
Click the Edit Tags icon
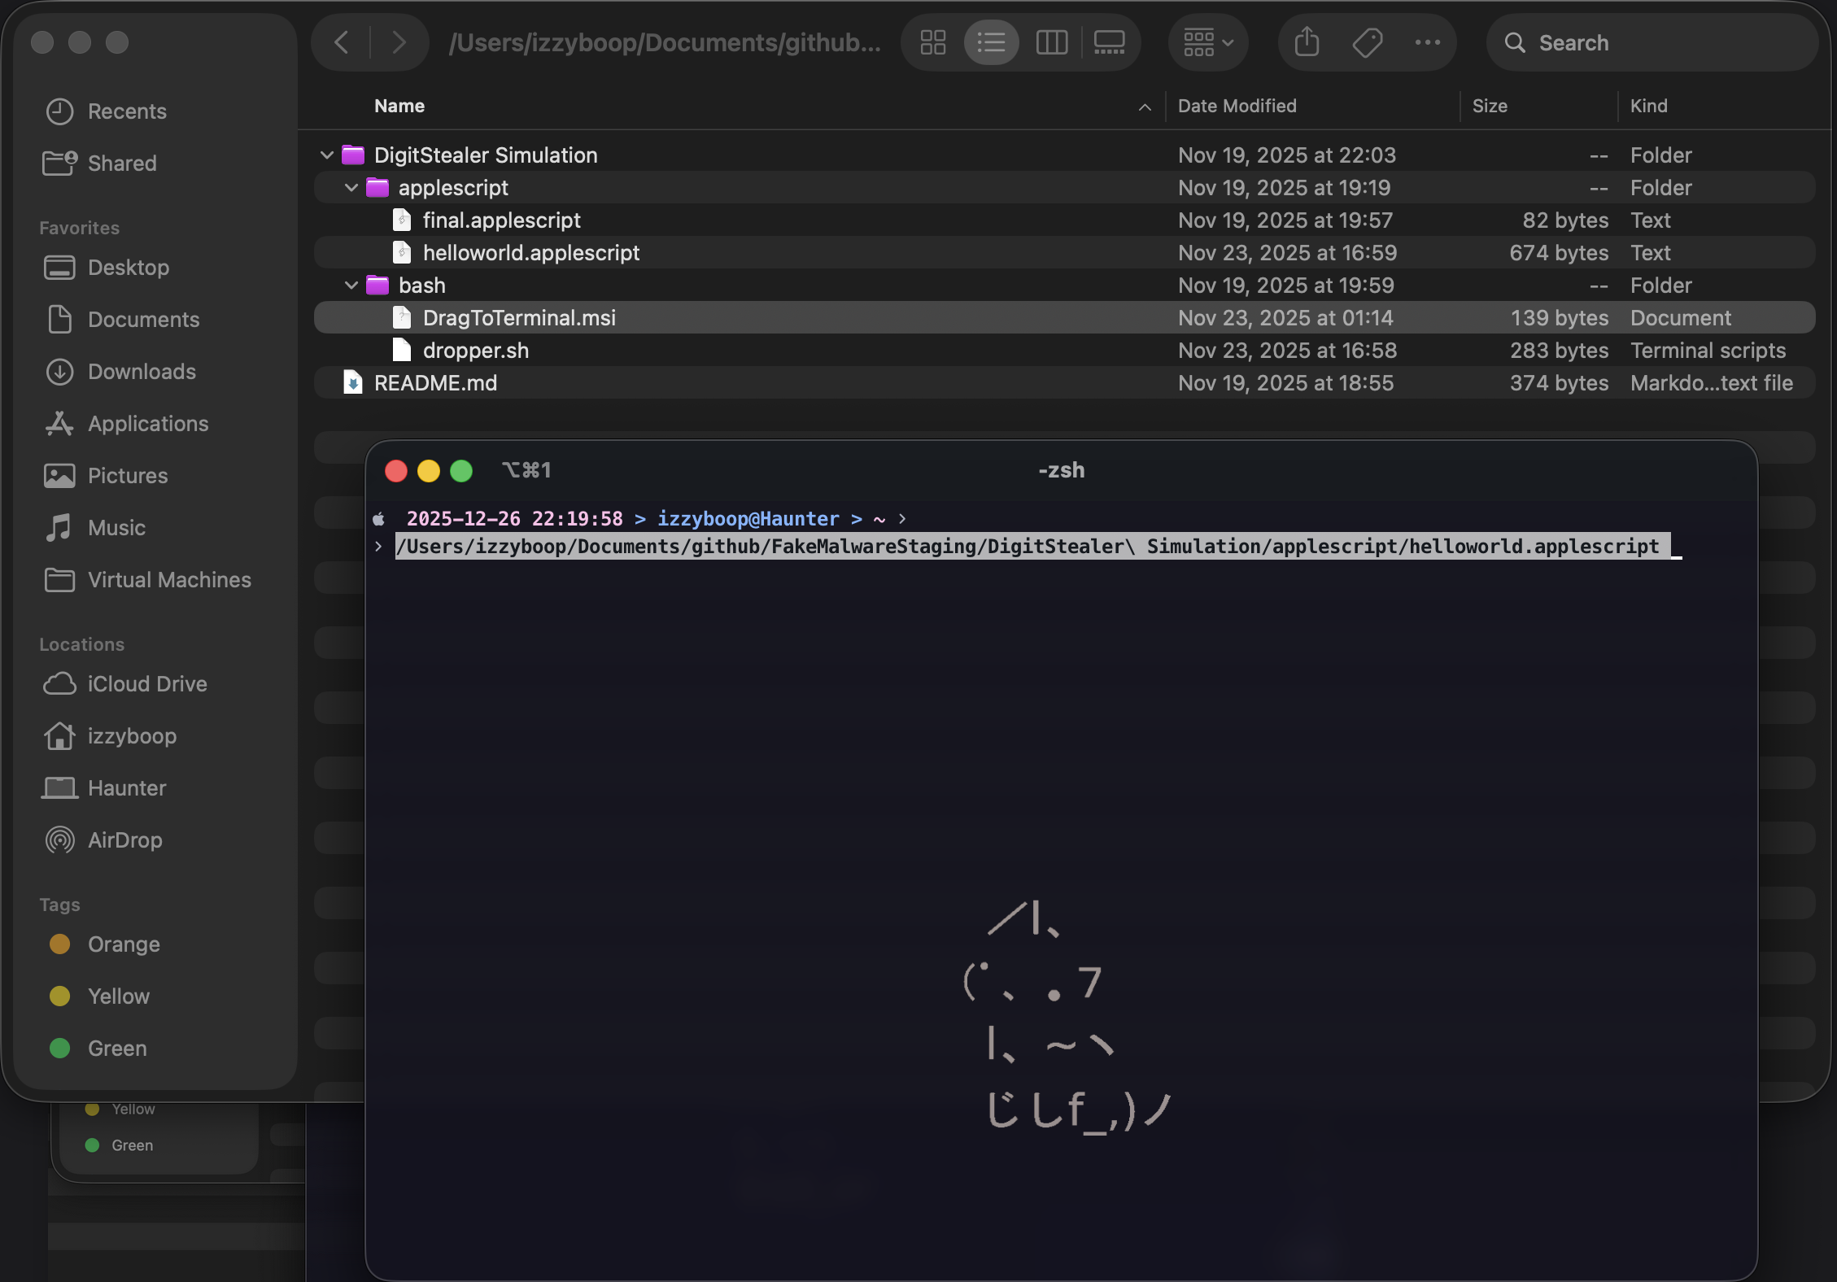(1368, 42)
